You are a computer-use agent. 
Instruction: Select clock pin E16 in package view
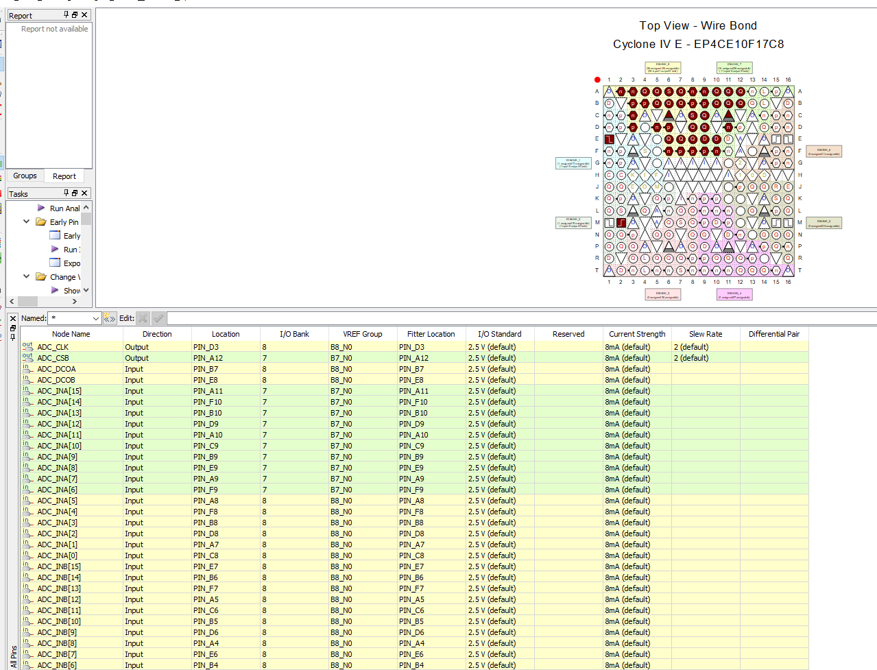[x=789, y=139]
